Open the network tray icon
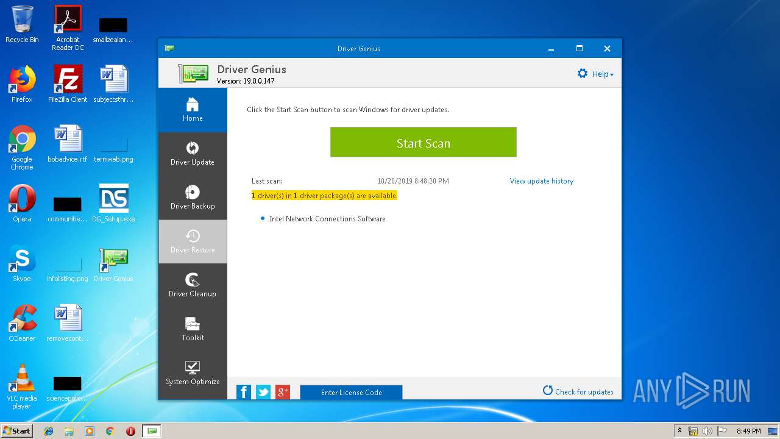Image resolution: width=780 pixels, height=439 pixels. [x=693, y=431]
